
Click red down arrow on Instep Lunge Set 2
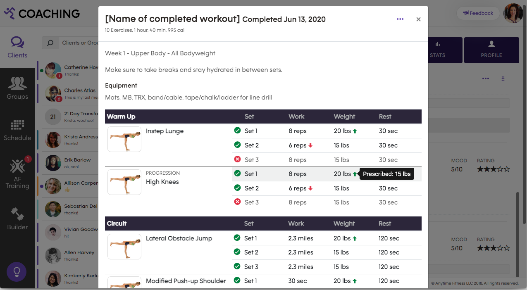coord(310,145)
